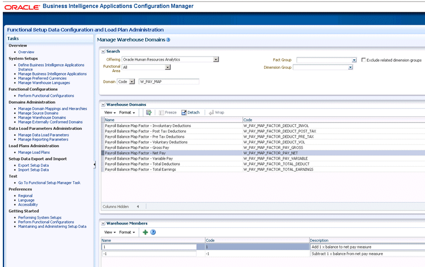Click the Export Setup Data link

[33, 165]
